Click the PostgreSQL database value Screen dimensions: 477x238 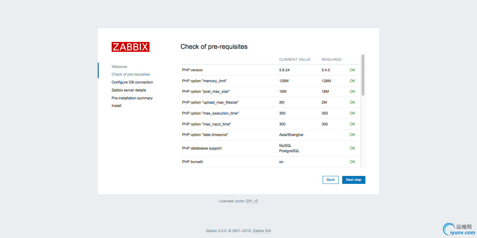[x=289, y=151]
